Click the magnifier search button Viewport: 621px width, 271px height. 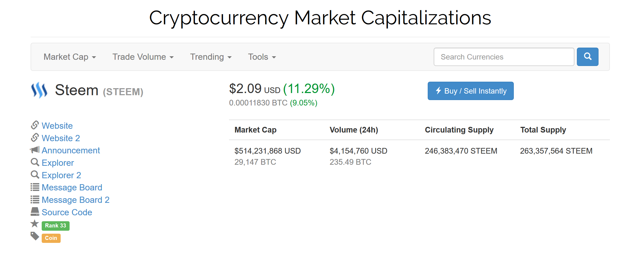(x=587, y=57)
